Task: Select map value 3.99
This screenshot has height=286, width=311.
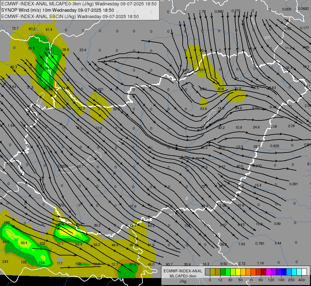Action: pyautogui.click(x=277, y=224)
